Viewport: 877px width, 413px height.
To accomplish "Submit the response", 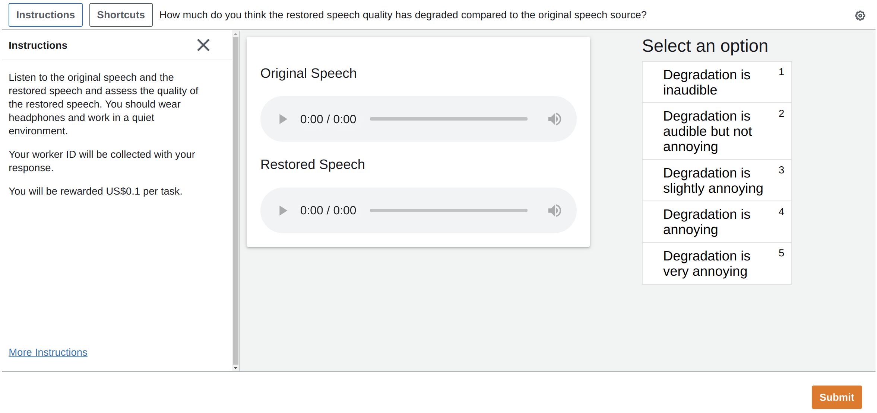I will pyautogui.click(x=836, y=397).
